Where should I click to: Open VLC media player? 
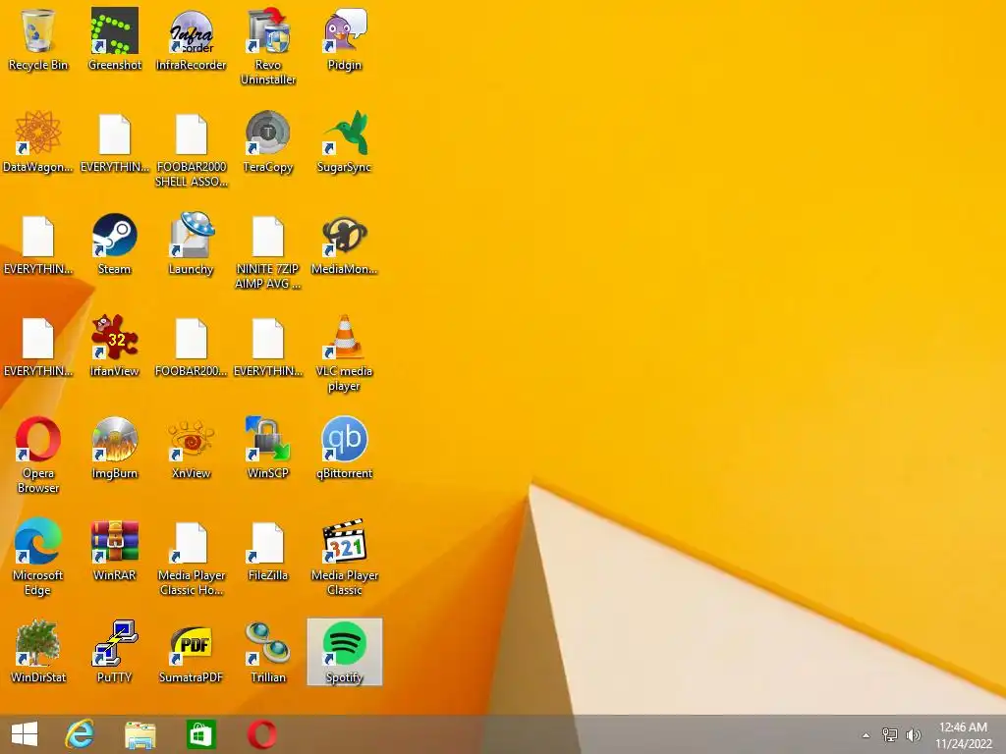point(345,353)
